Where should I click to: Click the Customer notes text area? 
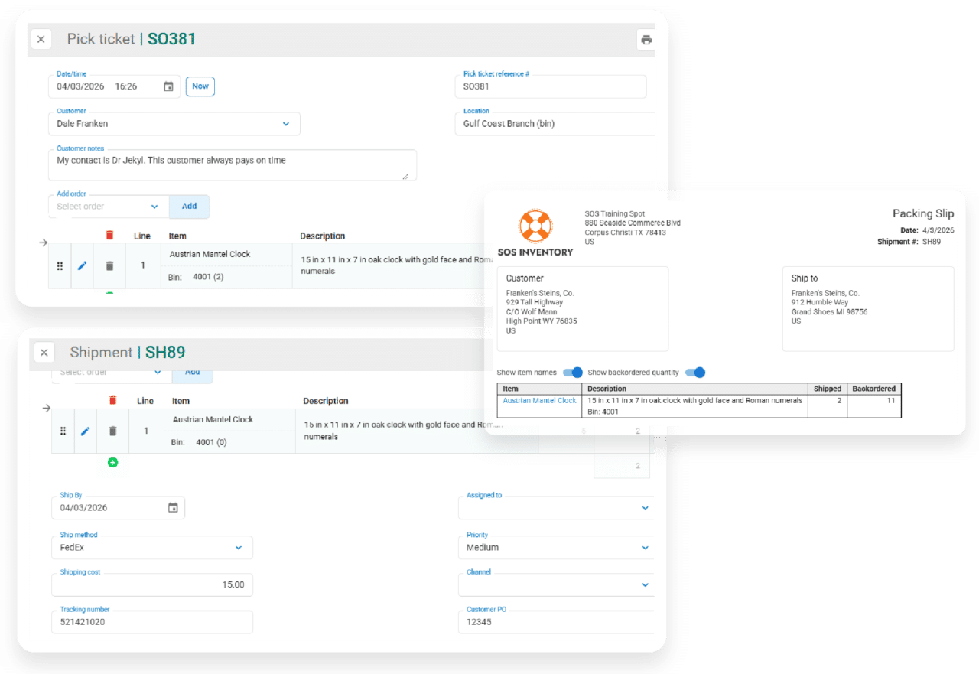(233, 165)
